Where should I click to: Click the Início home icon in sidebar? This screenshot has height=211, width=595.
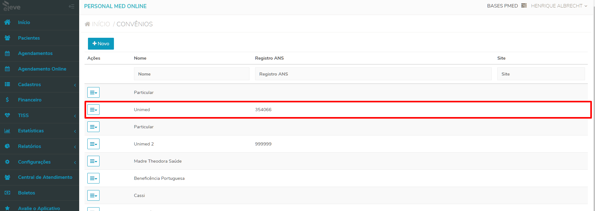[x=7, y=22]
